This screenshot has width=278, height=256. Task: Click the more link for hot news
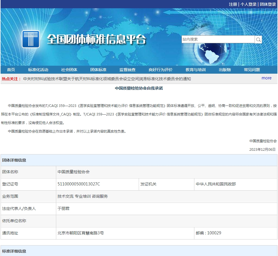pyautogui.click(x=267, y=78)
